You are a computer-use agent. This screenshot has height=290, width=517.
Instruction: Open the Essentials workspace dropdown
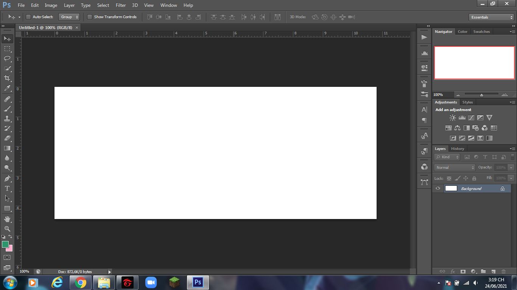coord(491,17)
